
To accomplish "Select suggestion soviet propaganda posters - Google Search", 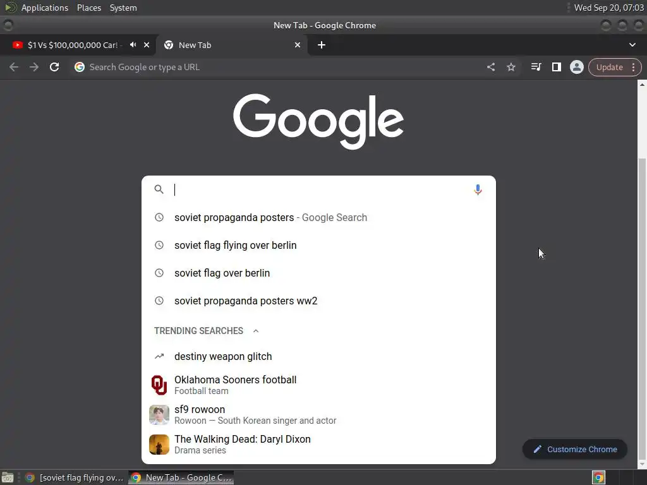I will 318,217.
